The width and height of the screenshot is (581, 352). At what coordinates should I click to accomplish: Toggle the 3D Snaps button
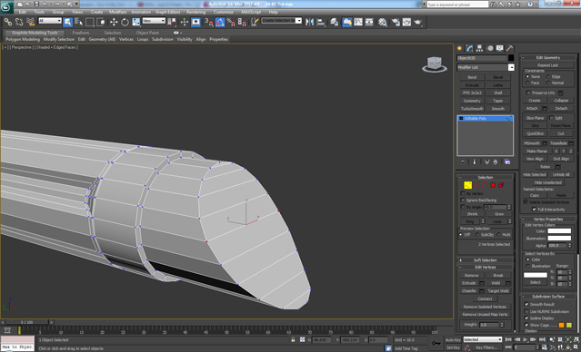point(209,22)
